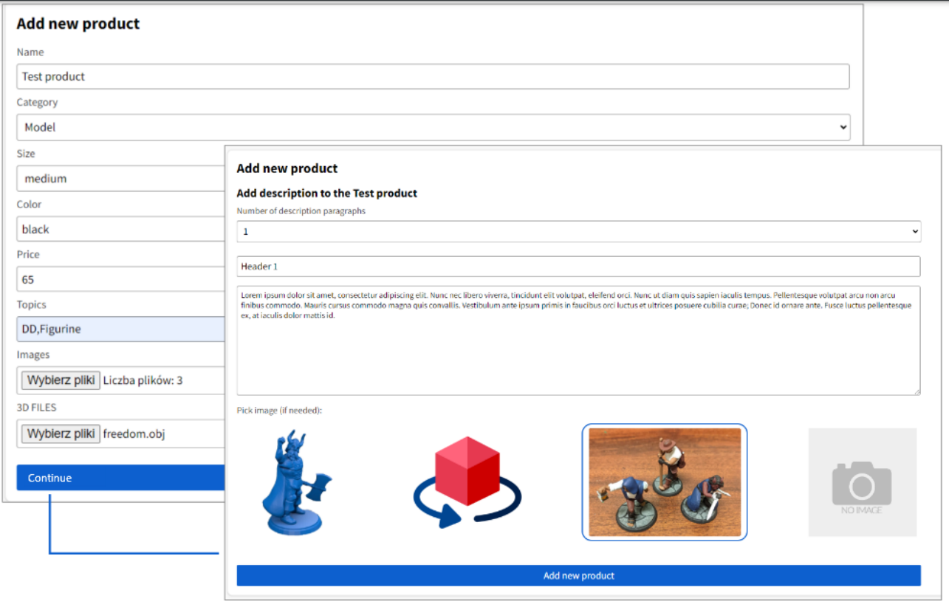Image resolution: width=949 pixels, height=607 pixels.
Task: Click the freedom.obj file name label
Action: [134, 433]
